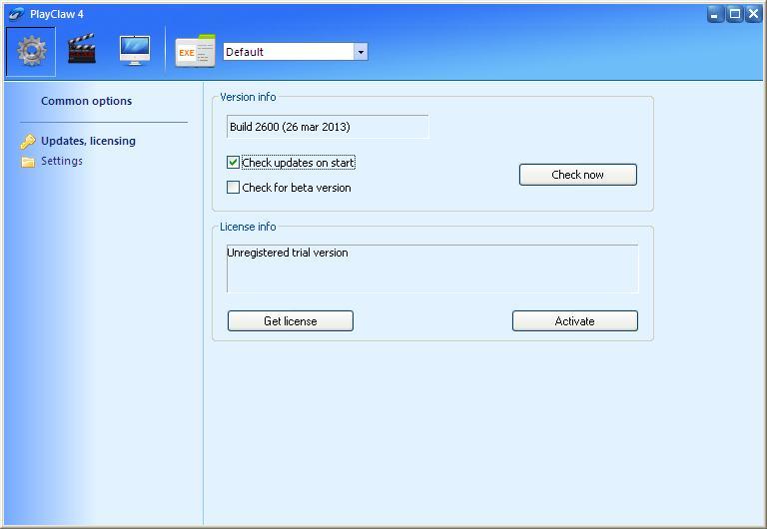Image resolution: width=767 pixels, height=529 pixels.
Task: Click the License info group label
Action: pos(248,227)
